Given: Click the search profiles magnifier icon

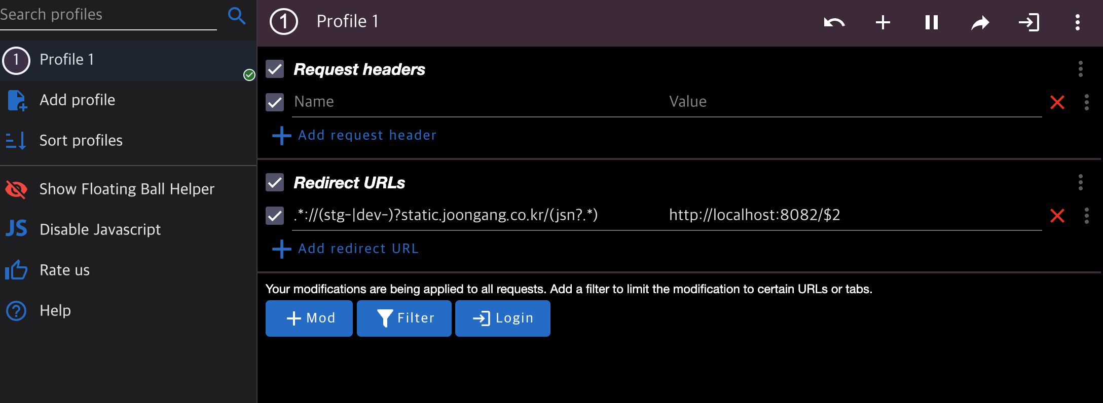Looking at the screenshot, I should pos(236,16).
